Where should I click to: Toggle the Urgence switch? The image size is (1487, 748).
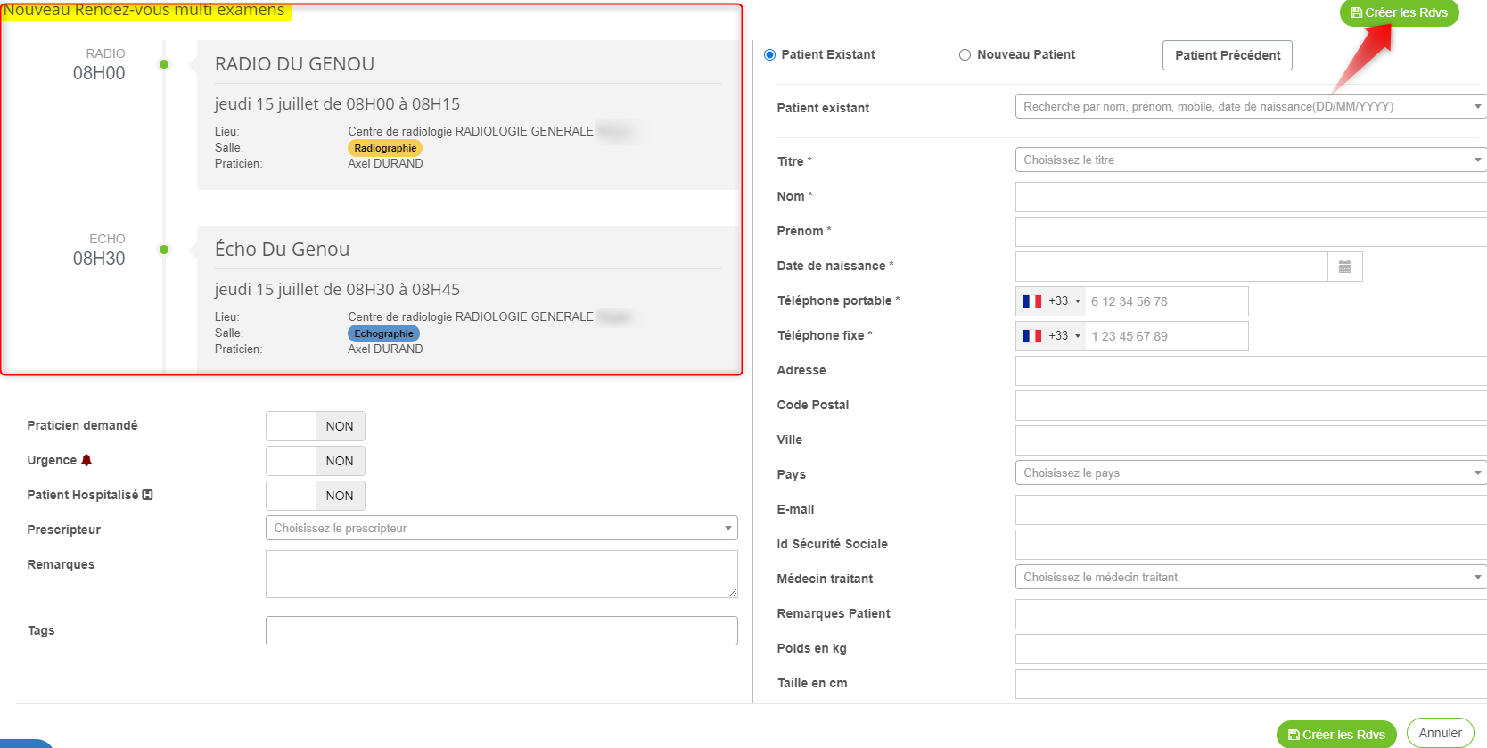[316, 461]
